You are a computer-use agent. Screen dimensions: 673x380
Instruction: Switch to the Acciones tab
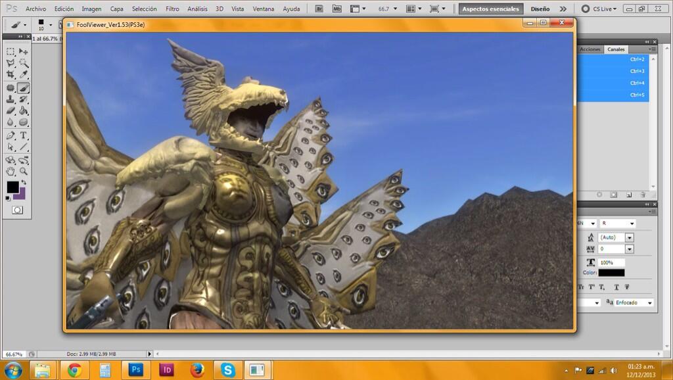pyautogui.click(x=590, y=49)
